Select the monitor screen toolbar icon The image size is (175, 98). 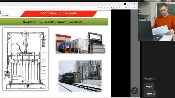click(117, 7)
